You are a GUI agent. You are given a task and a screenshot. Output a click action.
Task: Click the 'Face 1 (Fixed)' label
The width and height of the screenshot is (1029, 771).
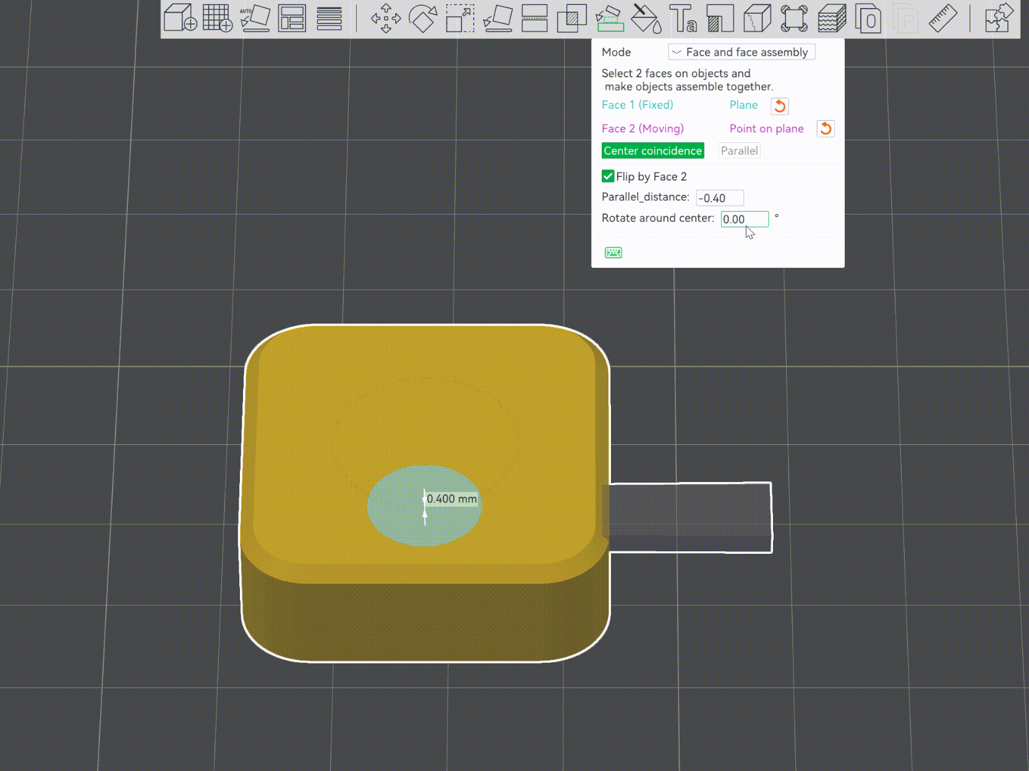click(x=638, y=105)
